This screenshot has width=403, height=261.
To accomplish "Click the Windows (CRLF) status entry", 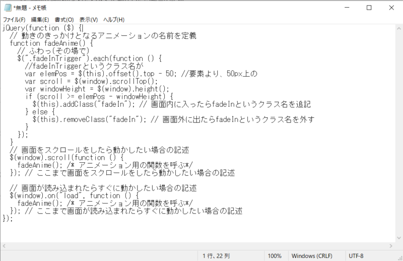I will pos(312,256).
